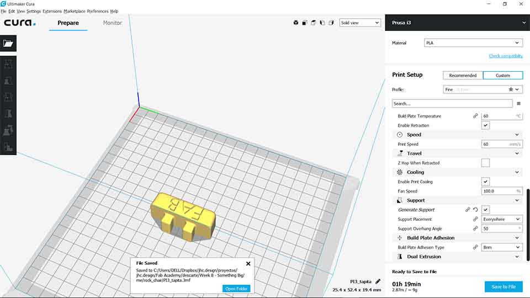Image resolution: width=530 pixels, height=298 pixels.
Task: Select the Move tool in the left toolbar
Action: (8, 64)
